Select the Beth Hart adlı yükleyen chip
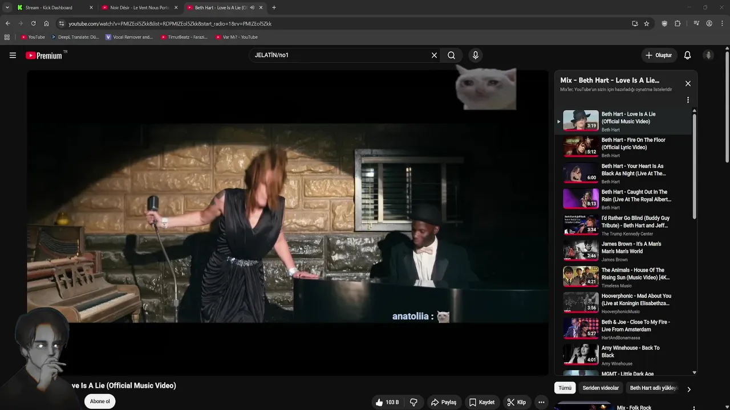 pos(654,388)
